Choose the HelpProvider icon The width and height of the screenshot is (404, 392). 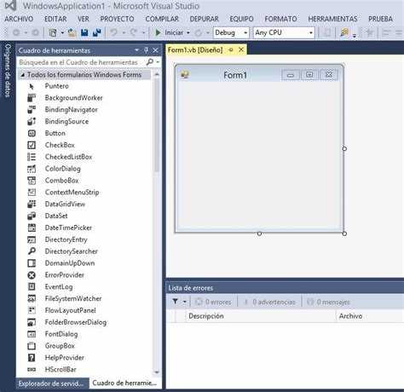tap(32, 358)
